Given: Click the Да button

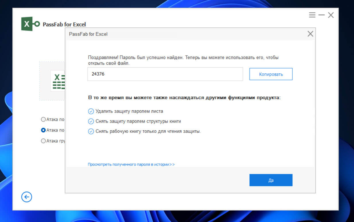Looking at the screenshot, I should 271,180.
